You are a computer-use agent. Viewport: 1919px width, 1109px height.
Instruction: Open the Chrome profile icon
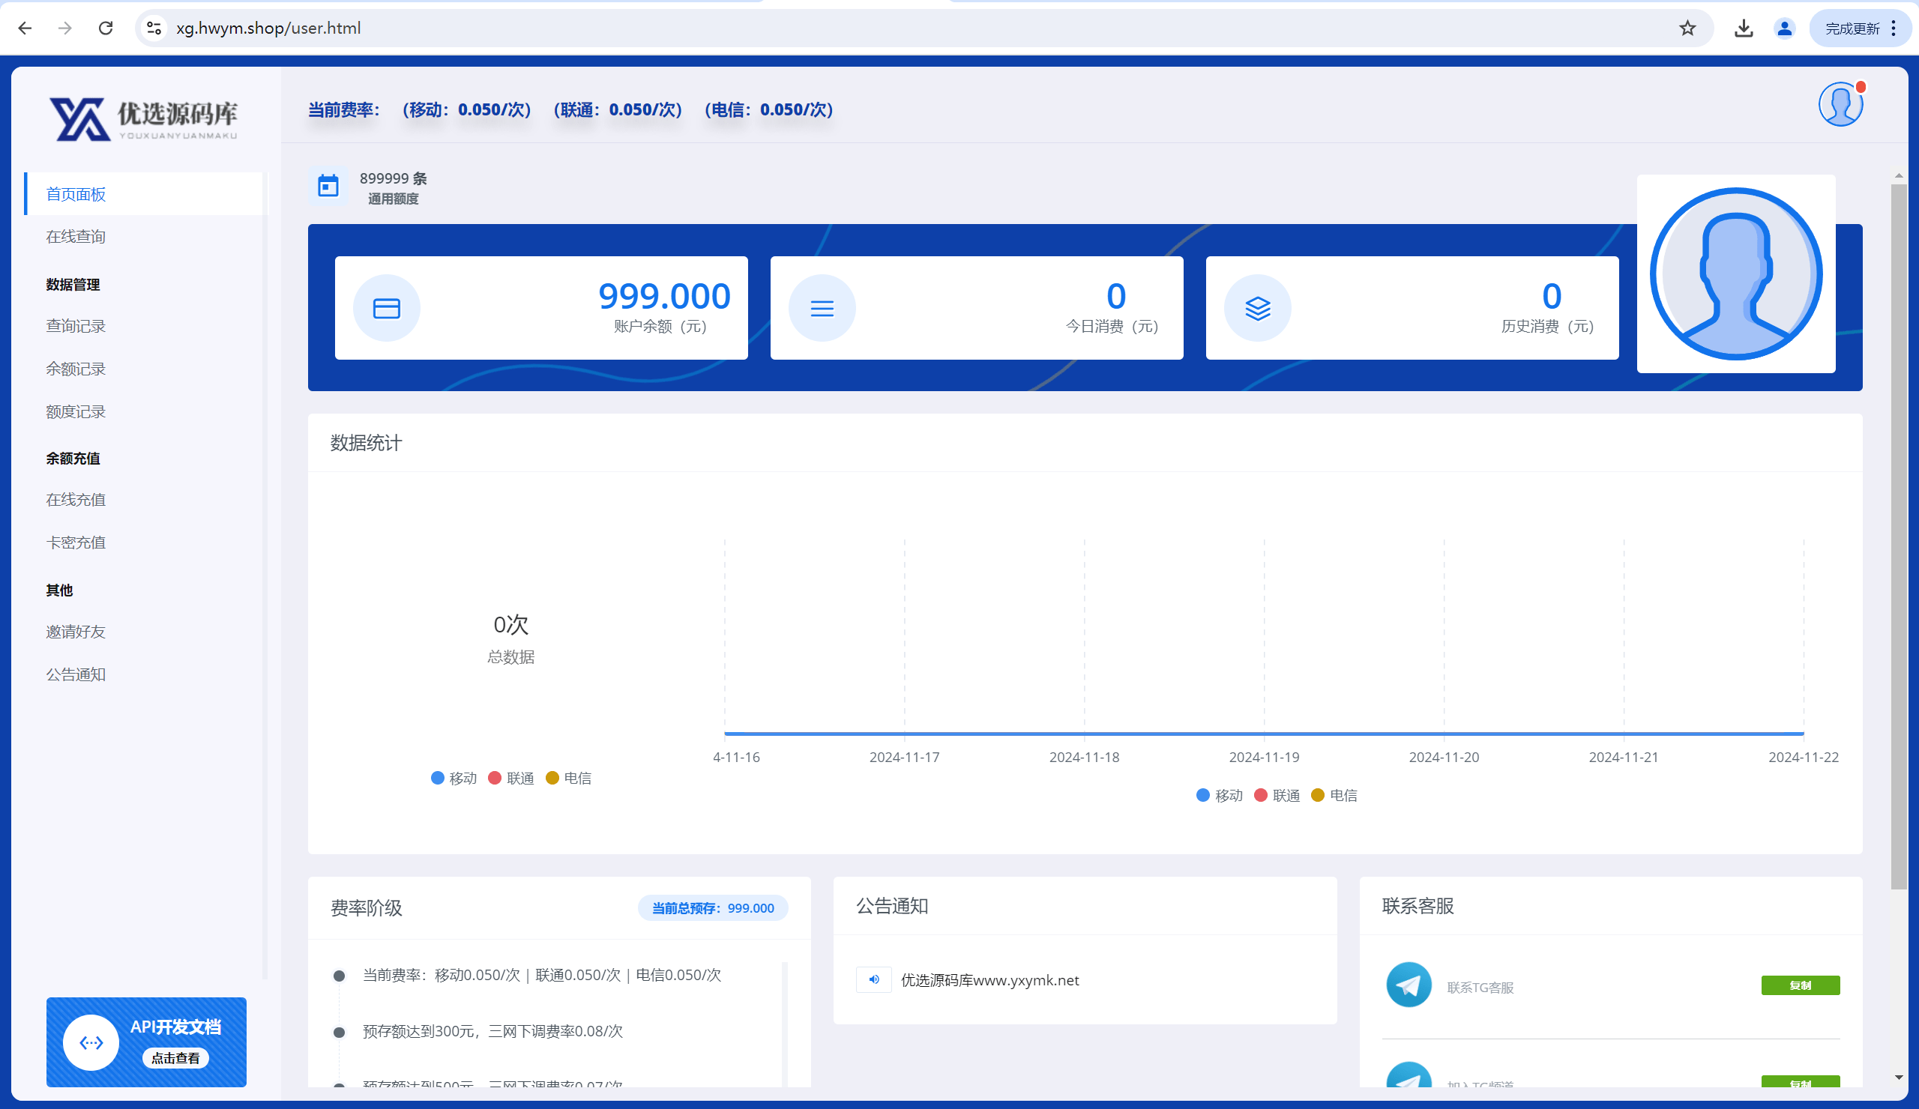tap(1784, 28)
